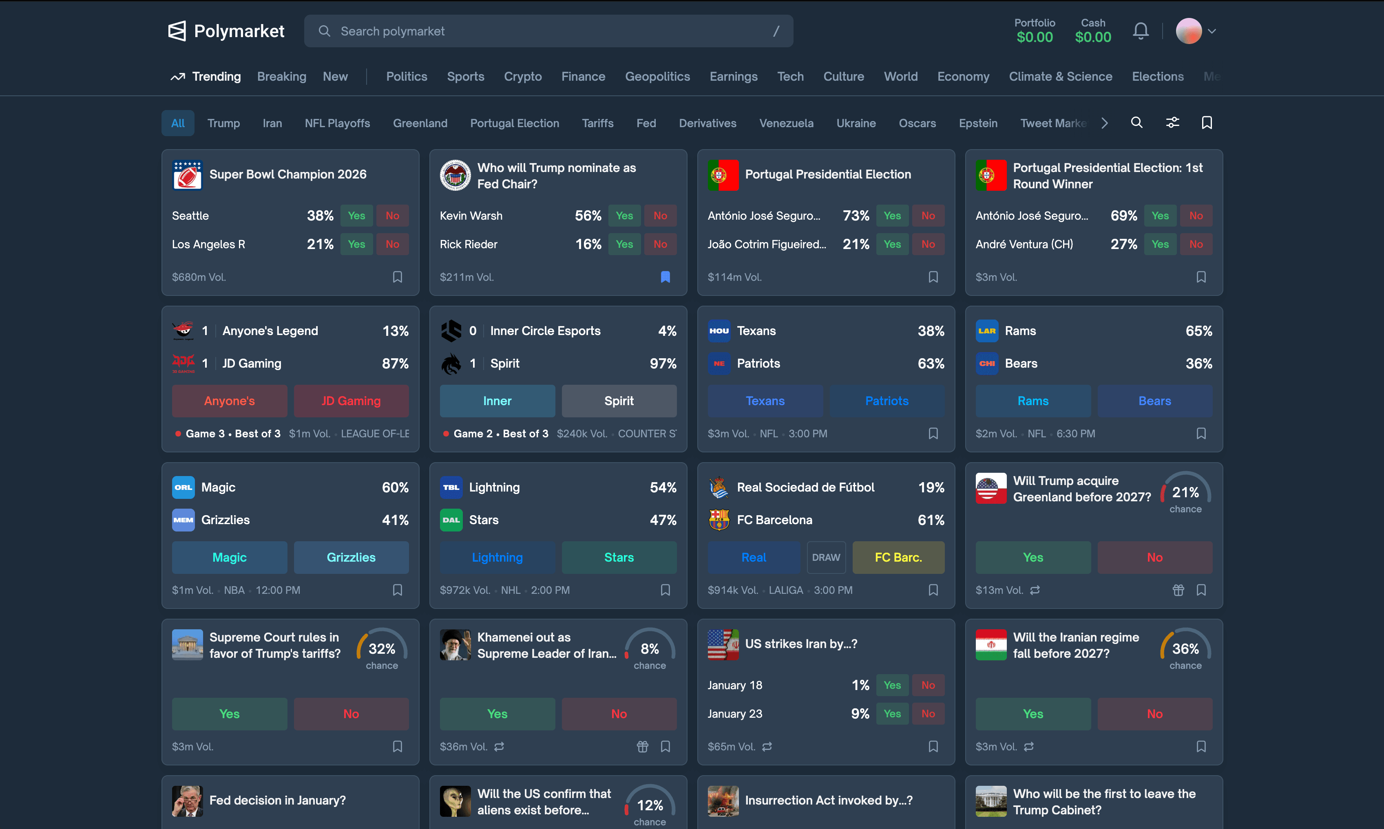Switch to the Crypto category tab
Image resolution: width=1384 pixels, height=829 pixels.
click(x=522, y=77)
